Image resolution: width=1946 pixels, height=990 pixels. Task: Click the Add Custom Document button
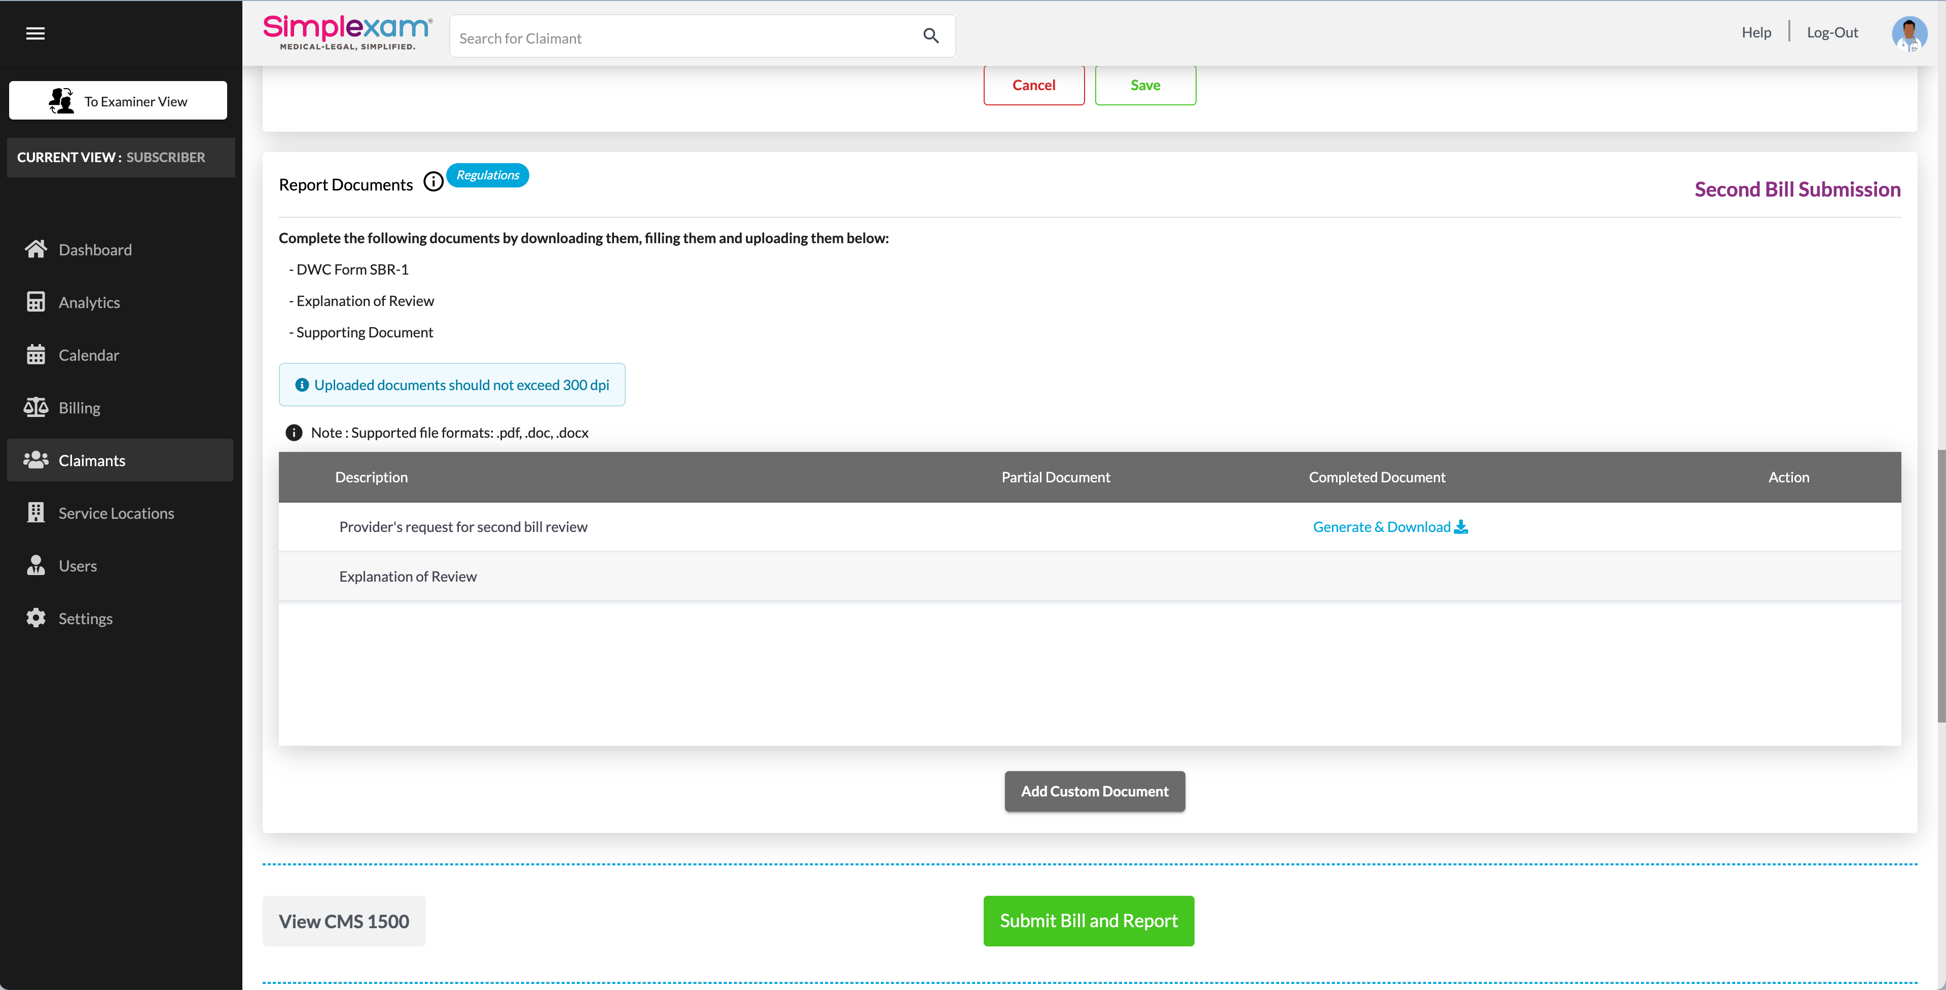[1094, 791]
